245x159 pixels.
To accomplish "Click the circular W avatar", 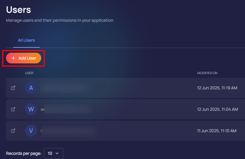I will click(x=31, y=109).
